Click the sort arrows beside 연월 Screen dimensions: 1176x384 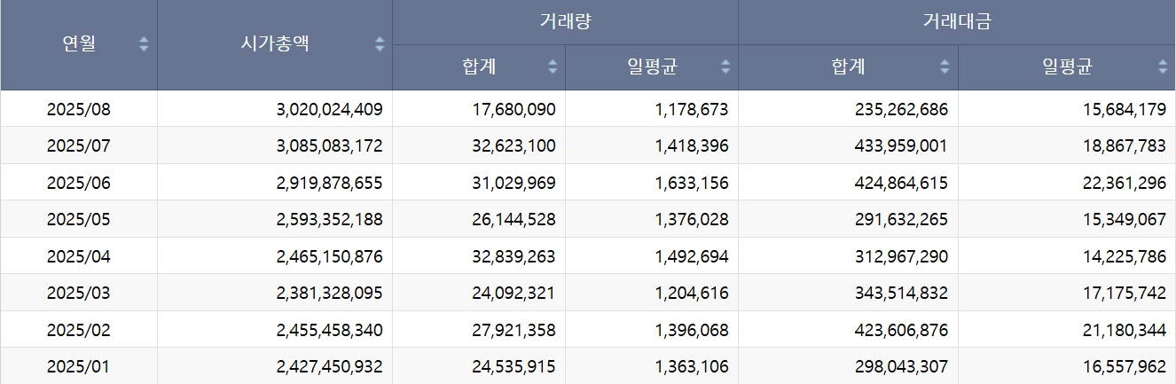coord(144,44)
